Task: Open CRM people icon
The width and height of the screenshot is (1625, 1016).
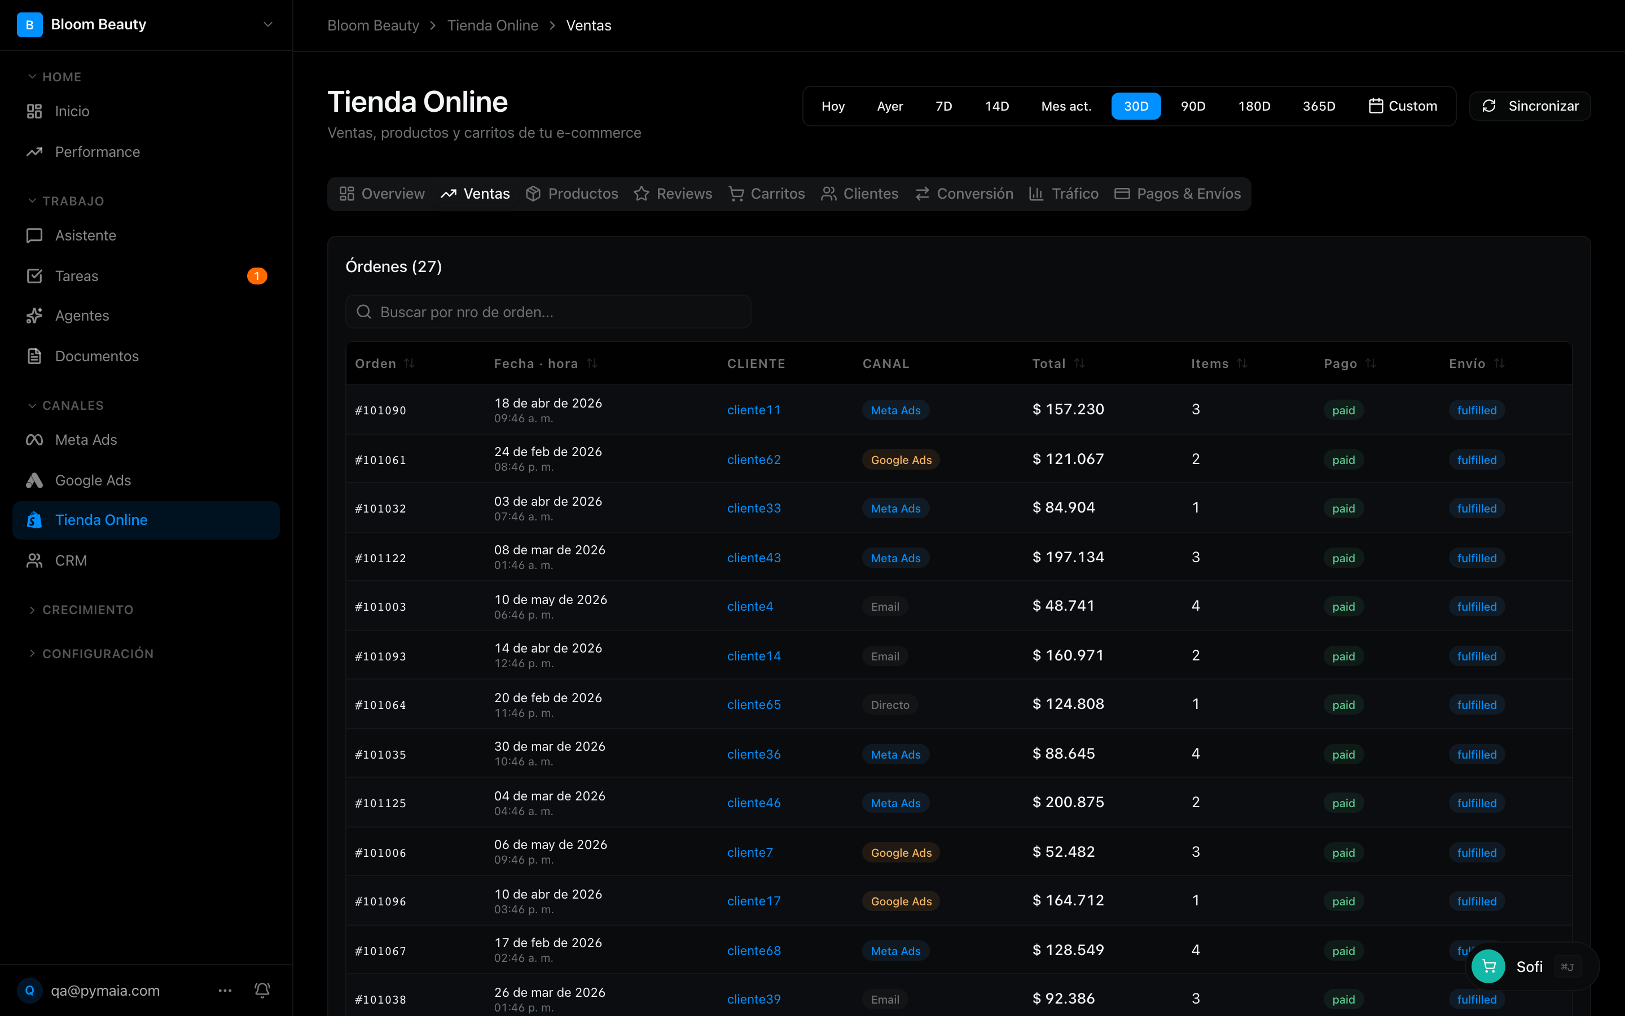Action: pyautogui.click(x=34, y=560)
